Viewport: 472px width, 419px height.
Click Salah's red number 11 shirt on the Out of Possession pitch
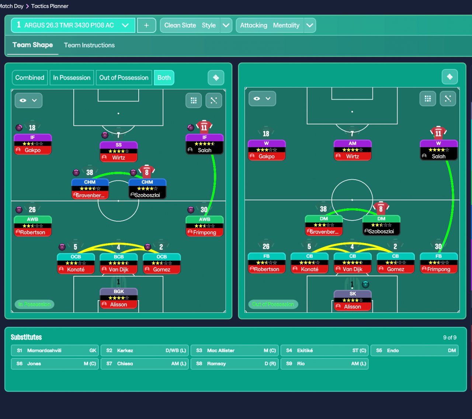click(x=438, y=133)
